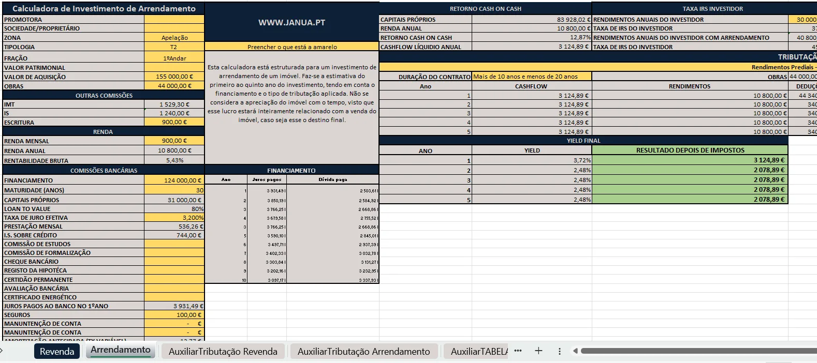
Task: Open the AuxiliarTributação Revenda sheet tab
Action: (223, 352)
